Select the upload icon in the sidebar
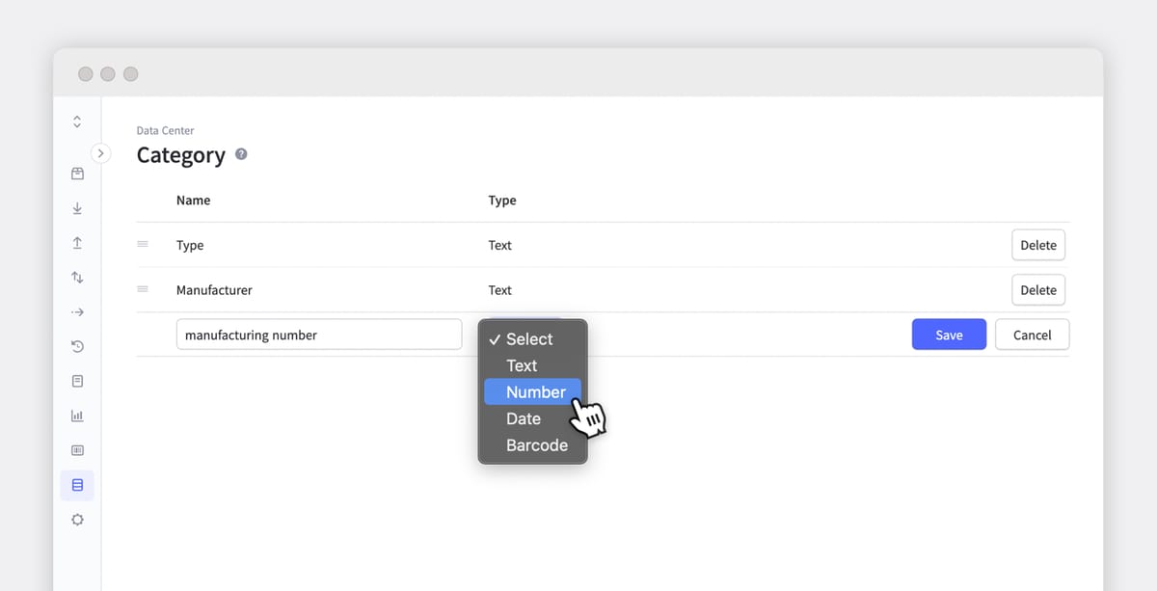Screen dimensions: 1157x591 tap(77, 242)
